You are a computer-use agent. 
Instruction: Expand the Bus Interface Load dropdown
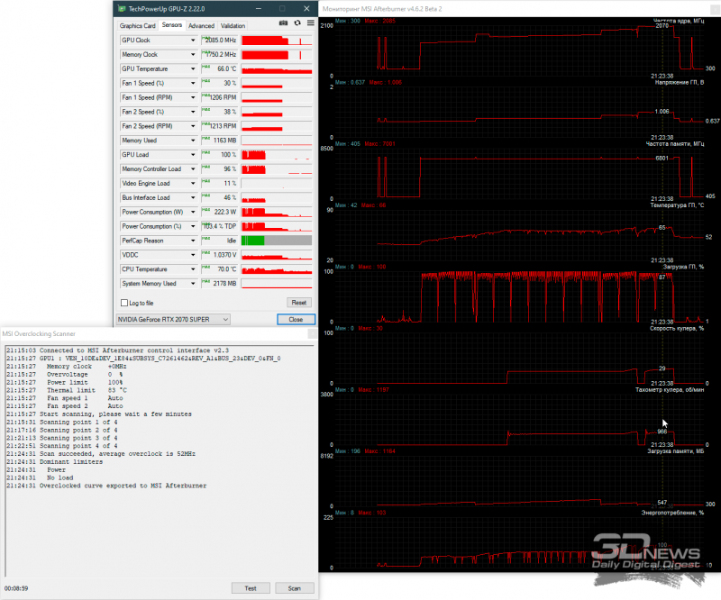[x=193, y=197]
